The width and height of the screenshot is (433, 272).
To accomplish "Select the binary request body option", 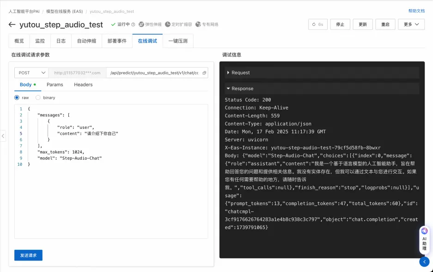I will (x=39, y=97).
